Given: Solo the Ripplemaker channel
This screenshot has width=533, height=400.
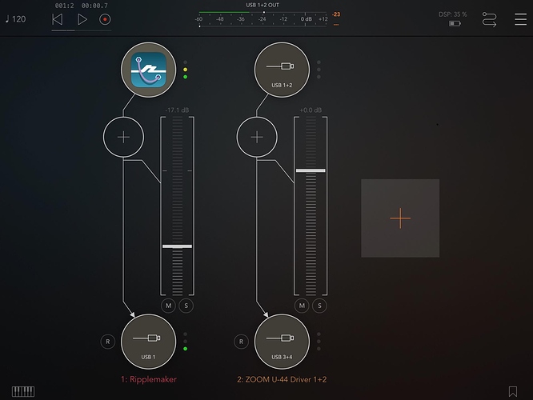Looking at the screenshot, I should point(186,306).
